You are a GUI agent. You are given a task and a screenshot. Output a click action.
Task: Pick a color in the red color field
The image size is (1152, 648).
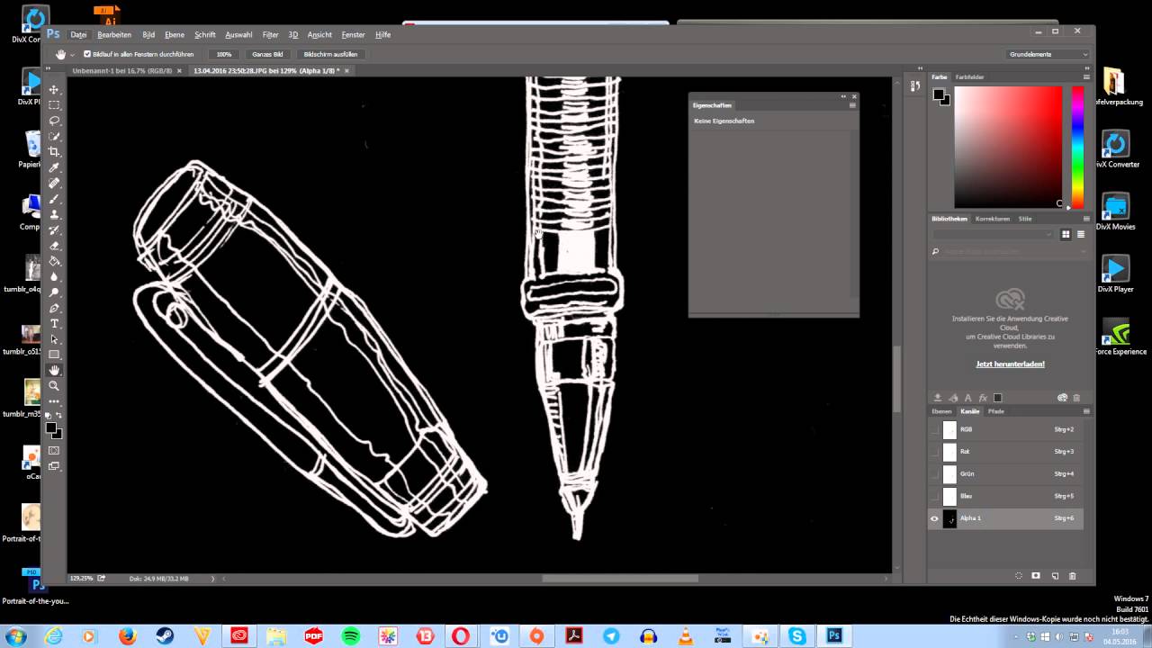point(1008,148)
